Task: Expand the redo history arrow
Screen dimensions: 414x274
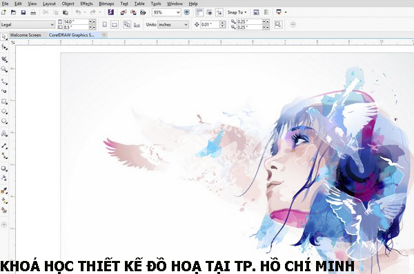Action: (100, 12)
